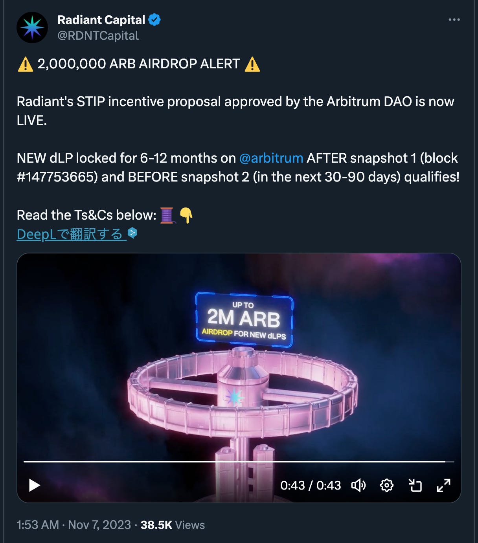478x543 pixels.
Task: Expand video to fullscreen
Action: click(443, 486)
